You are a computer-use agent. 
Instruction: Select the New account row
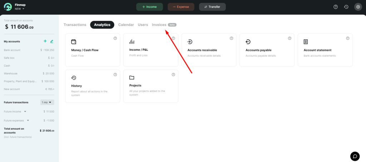pyautogui.click(x=29, y=89)
